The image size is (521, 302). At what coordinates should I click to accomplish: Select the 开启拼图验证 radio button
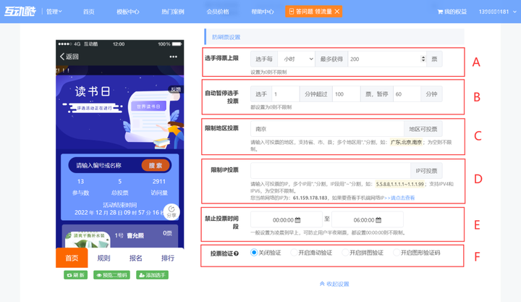345,253
